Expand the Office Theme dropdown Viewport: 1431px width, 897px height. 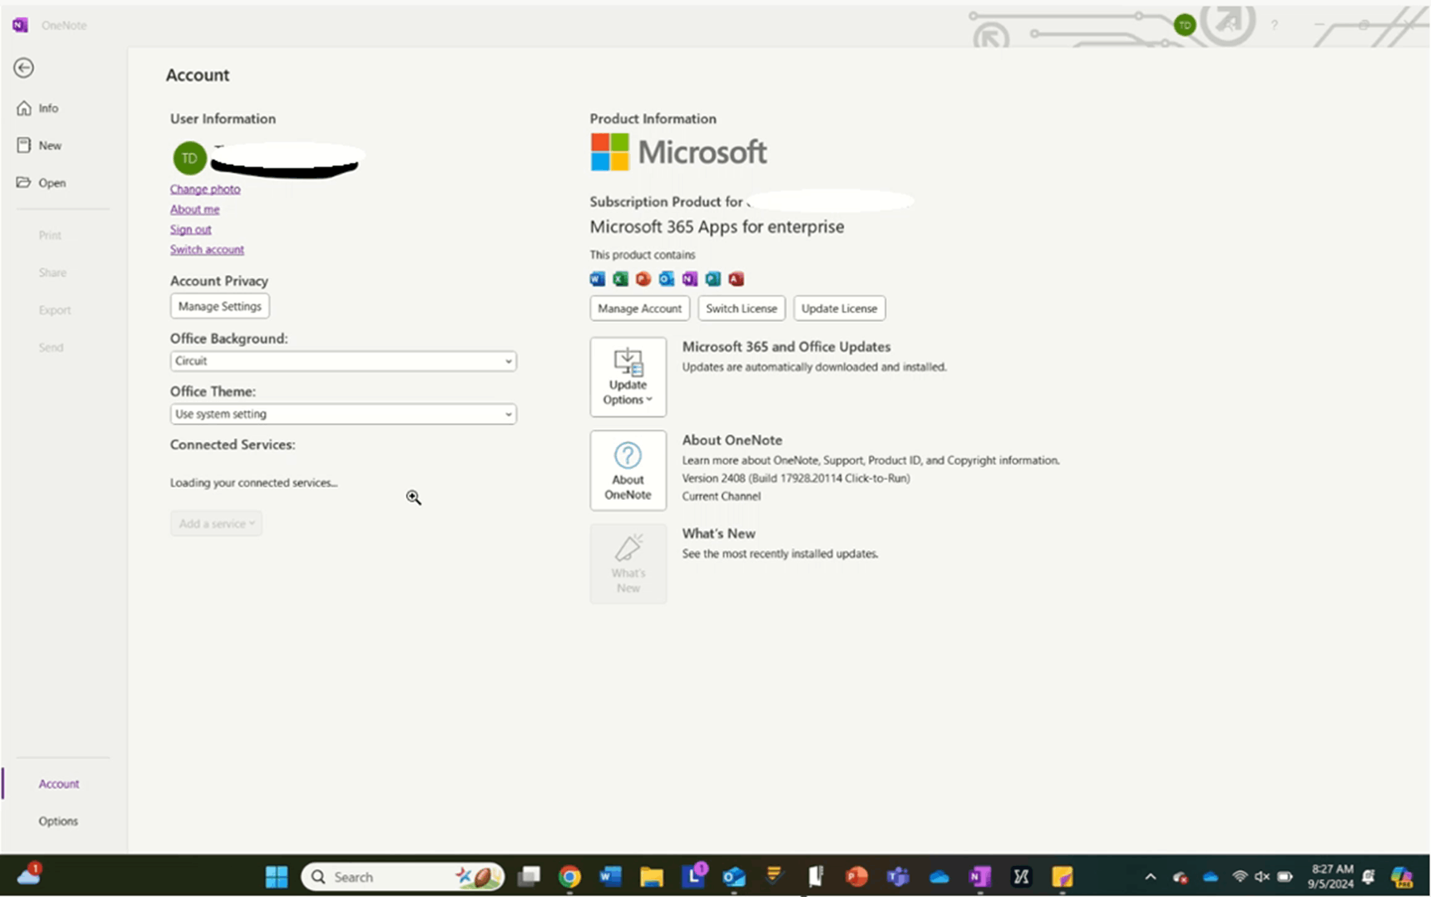tap(343, 414)
